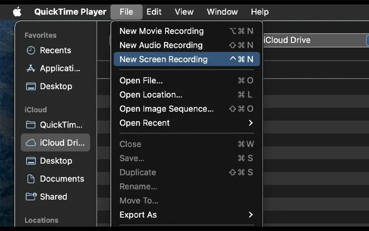Select iCloud Dri… label in sidebar
The image size is (369, 231).
tap(62, 143)
